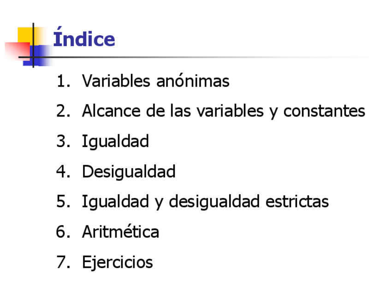Viewport: 391px width, 293px height.
Task: Click the "Desigualdad" list entry
Action: (x=129, y=171)
